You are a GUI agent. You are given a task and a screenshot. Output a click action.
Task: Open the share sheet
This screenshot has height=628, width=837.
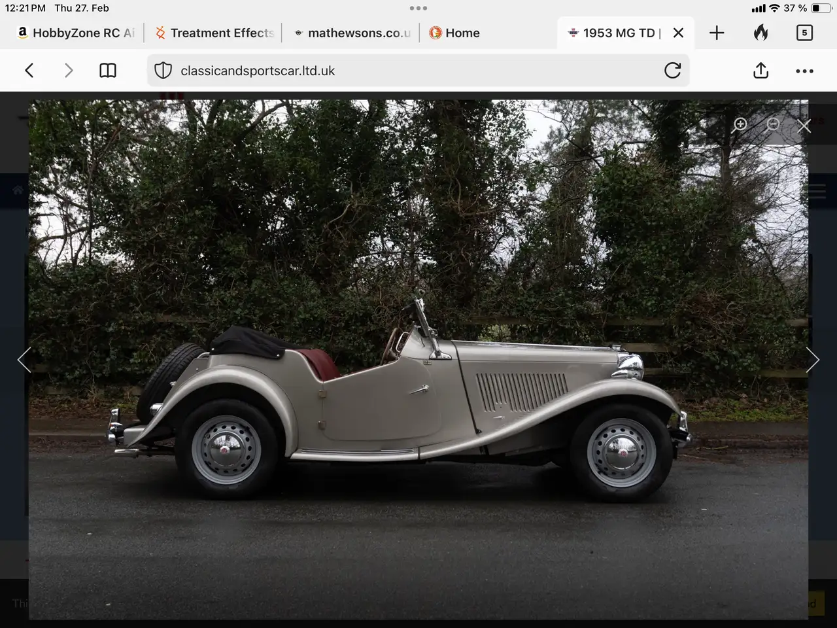(760, 70)
